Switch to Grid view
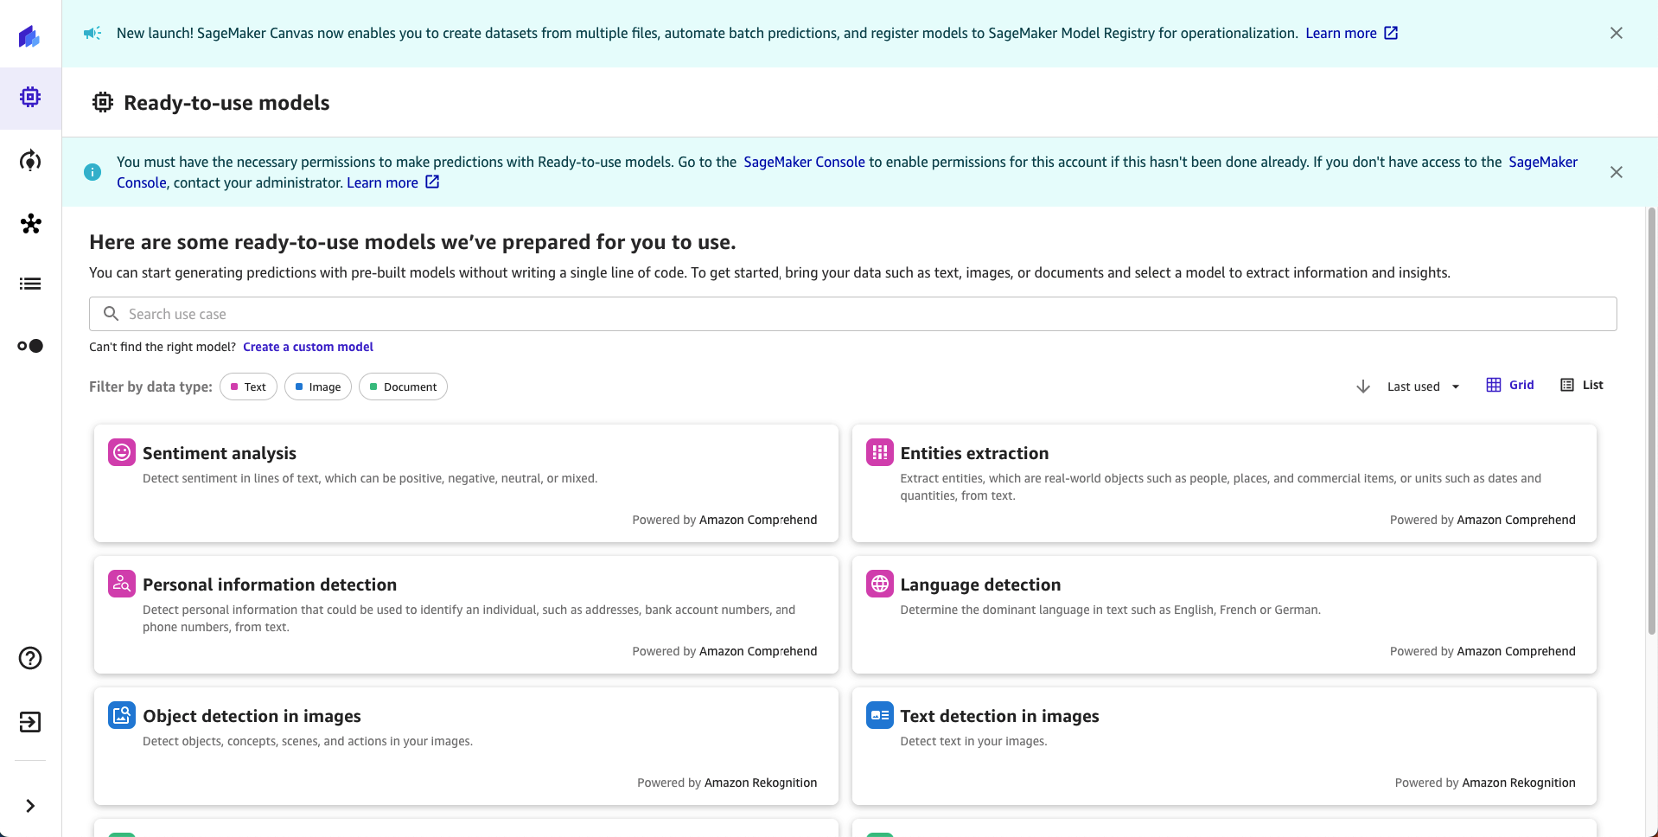Screen dimensions: 1658x837 pyautogui.click(x=1510, y=385)
